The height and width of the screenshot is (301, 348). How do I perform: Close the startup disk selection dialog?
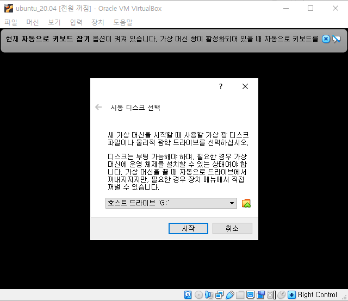click(x=245, y=86)
